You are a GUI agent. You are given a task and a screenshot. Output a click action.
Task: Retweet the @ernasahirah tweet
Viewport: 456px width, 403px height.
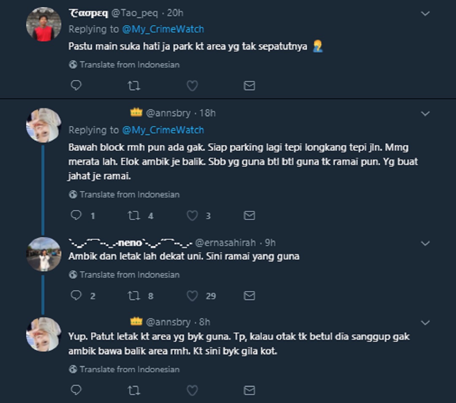point(134,296)
